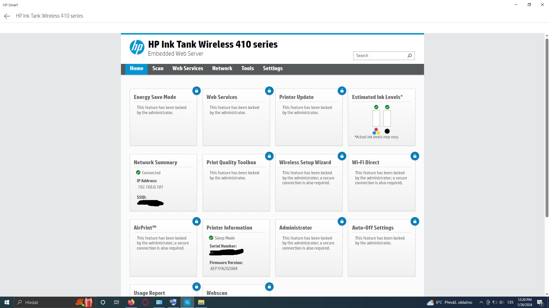Click the lock icon on Administrator card
The image size is (549, 308).
pyautogui.click(x=342, y=221)
